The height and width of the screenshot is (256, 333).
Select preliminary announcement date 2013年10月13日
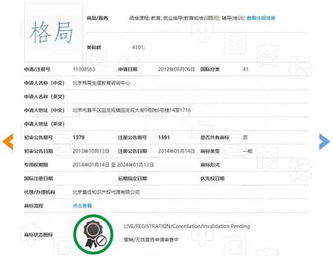91,151
